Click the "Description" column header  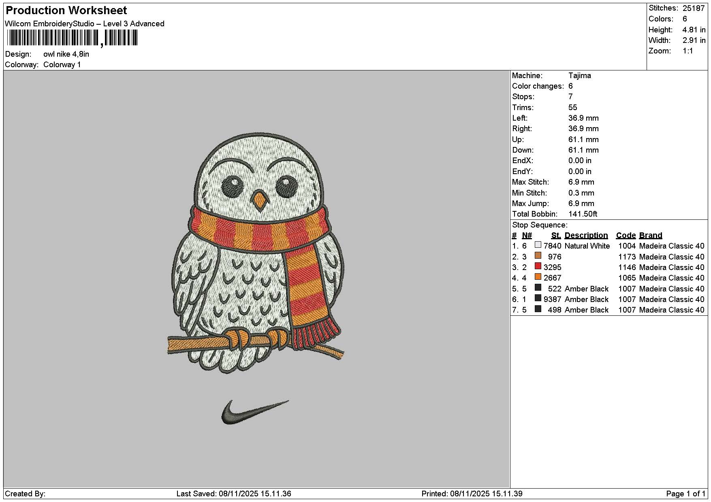586,236
